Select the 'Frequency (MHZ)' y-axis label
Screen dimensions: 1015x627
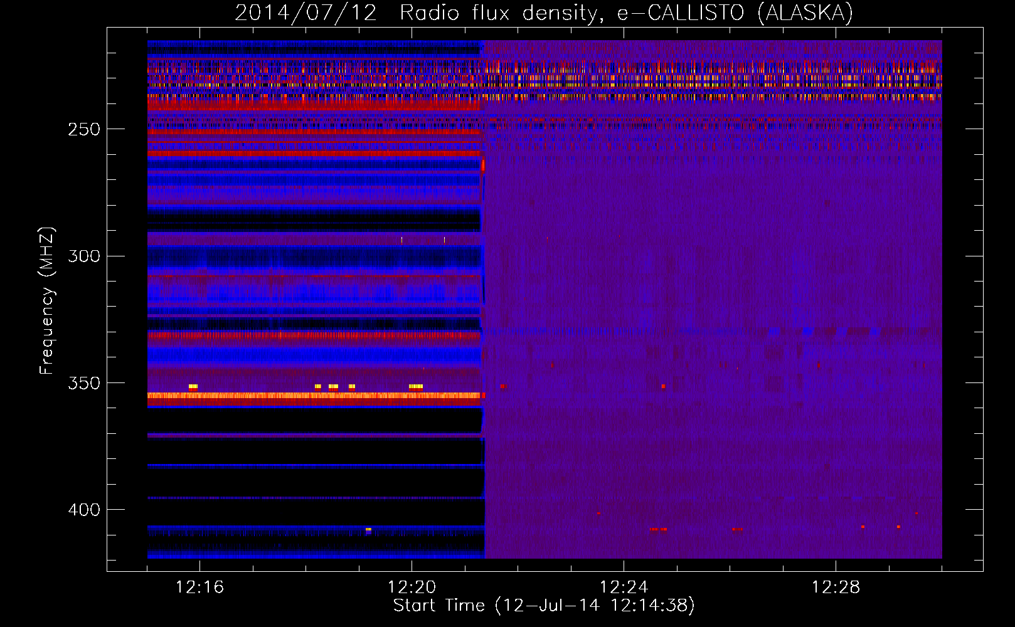click(47, 301)
